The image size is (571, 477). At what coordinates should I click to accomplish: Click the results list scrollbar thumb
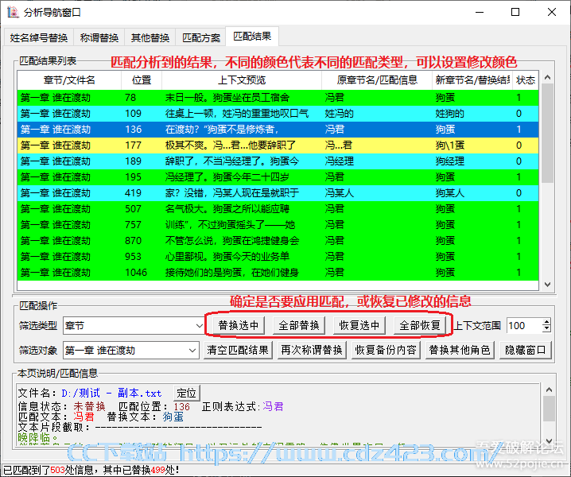pos(547,133)
